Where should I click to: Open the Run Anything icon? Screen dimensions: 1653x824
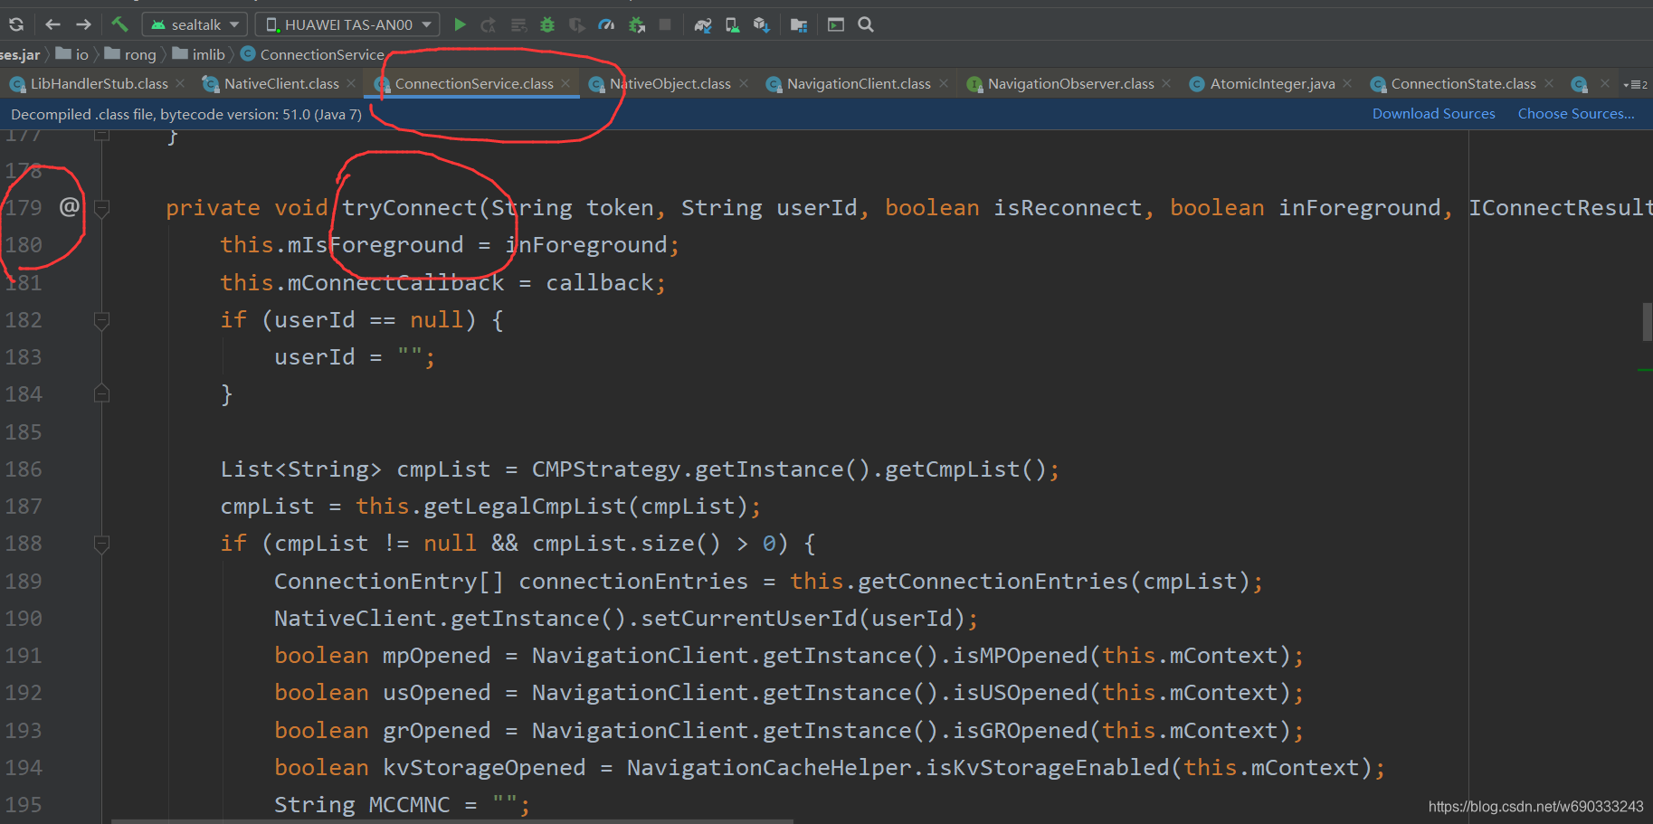pos(836,24)
